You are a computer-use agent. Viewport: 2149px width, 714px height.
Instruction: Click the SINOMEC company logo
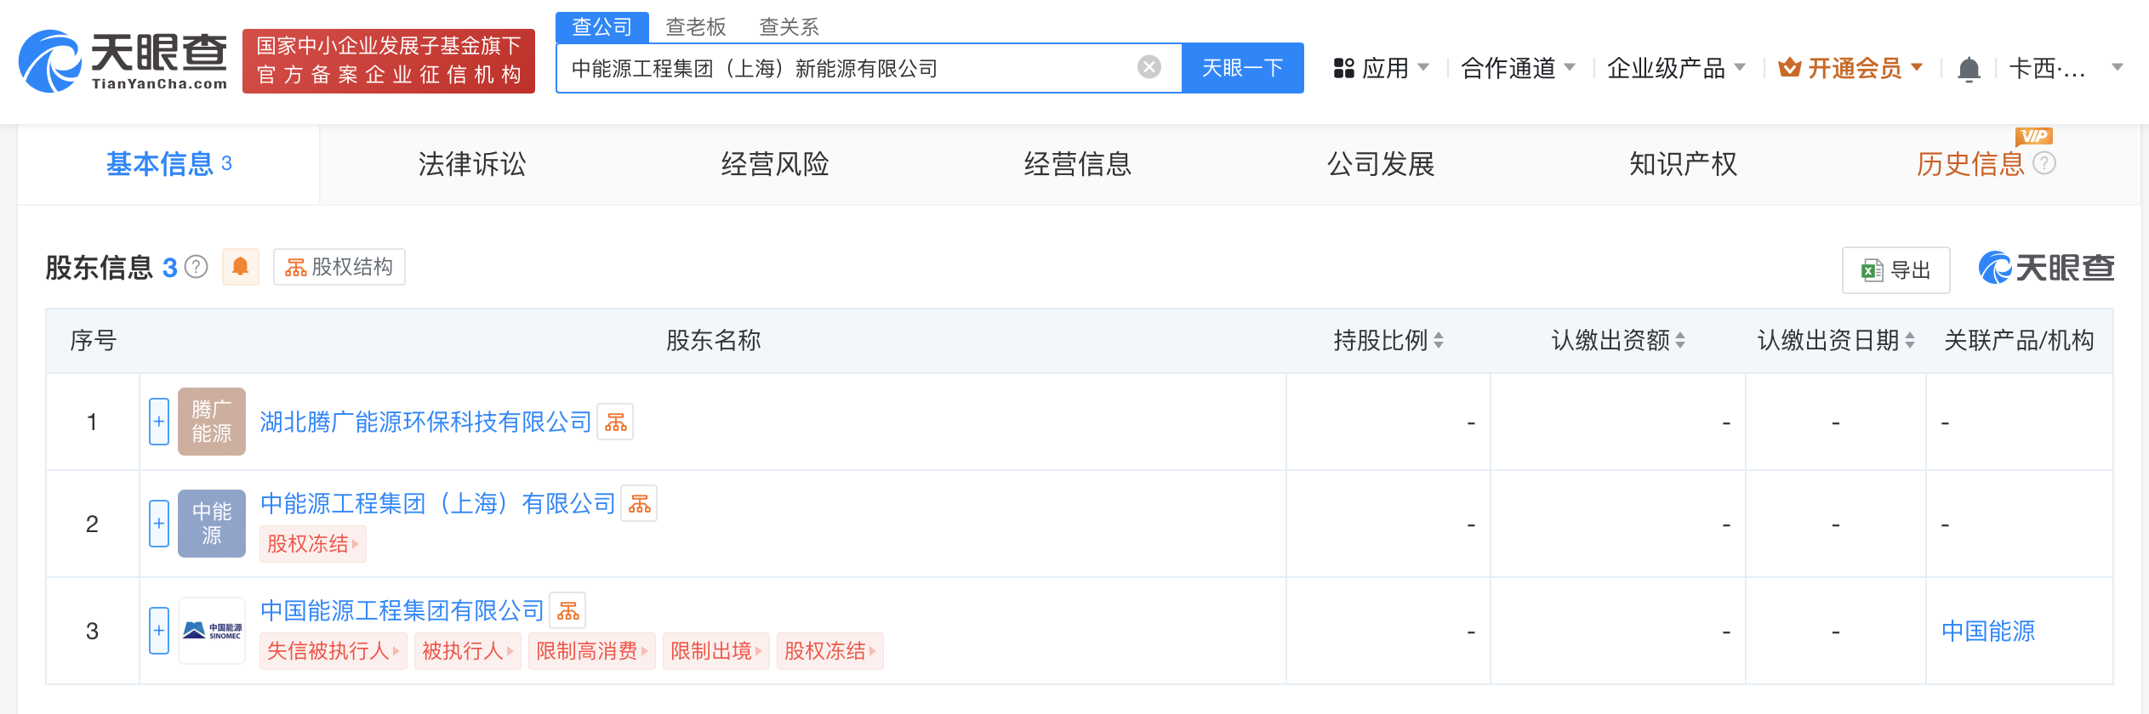click(x=212, y=631)
